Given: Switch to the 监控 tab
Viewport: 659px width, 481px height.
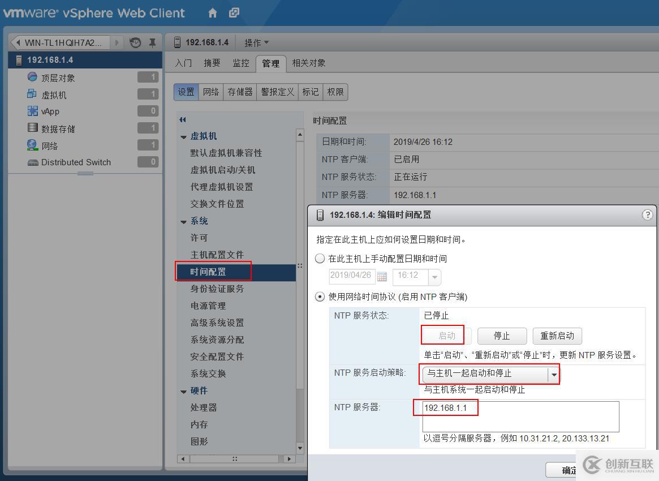Looking at the screenshot, I should click(x=240, y=63).
